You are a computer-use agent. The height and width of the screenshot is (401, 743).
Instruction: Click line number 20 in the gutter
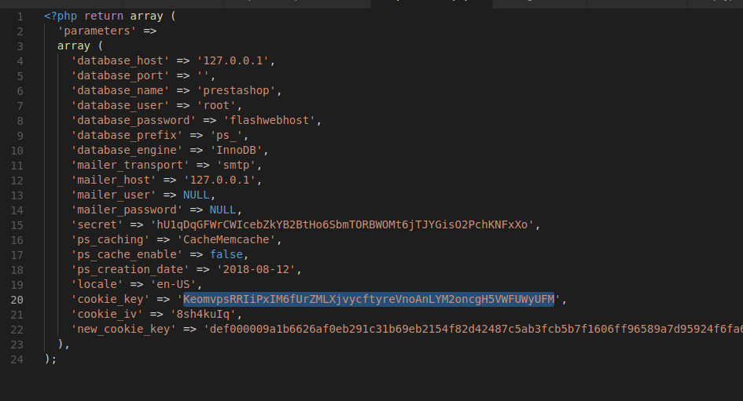(x=17, y=300)
